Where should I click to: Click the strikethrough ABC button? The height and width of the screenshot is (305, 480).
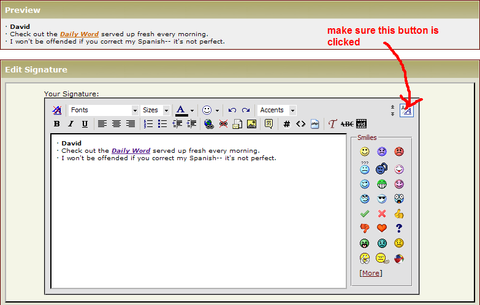point(347,124)
